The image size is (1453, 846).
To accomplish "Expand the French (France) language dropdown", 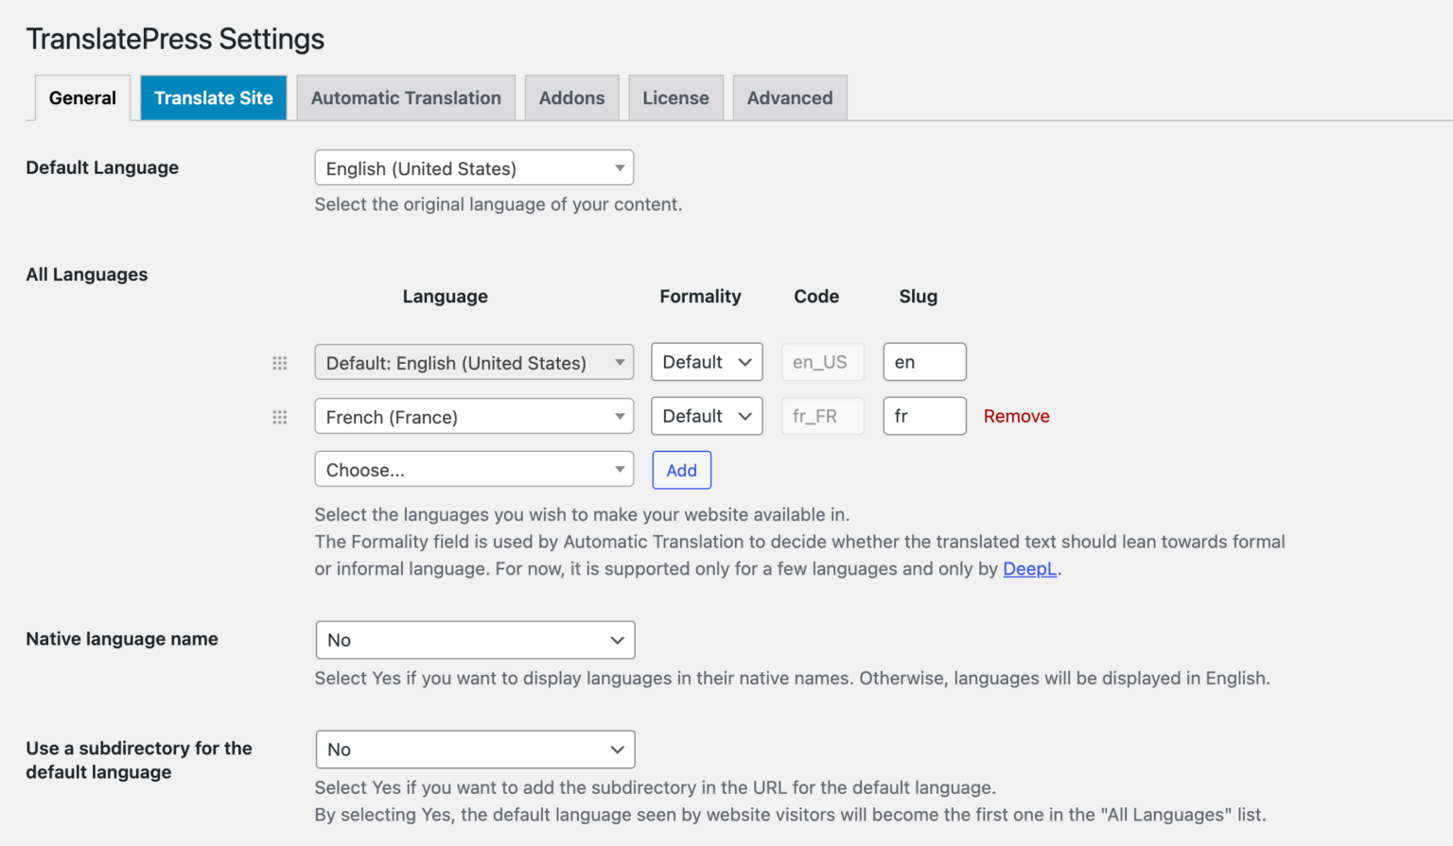I will (473, 416).
